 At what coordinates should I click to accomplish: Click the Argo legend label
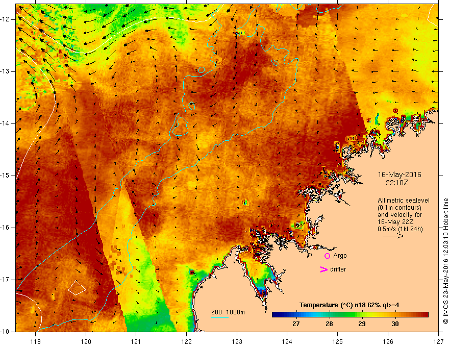pos(340,256)
